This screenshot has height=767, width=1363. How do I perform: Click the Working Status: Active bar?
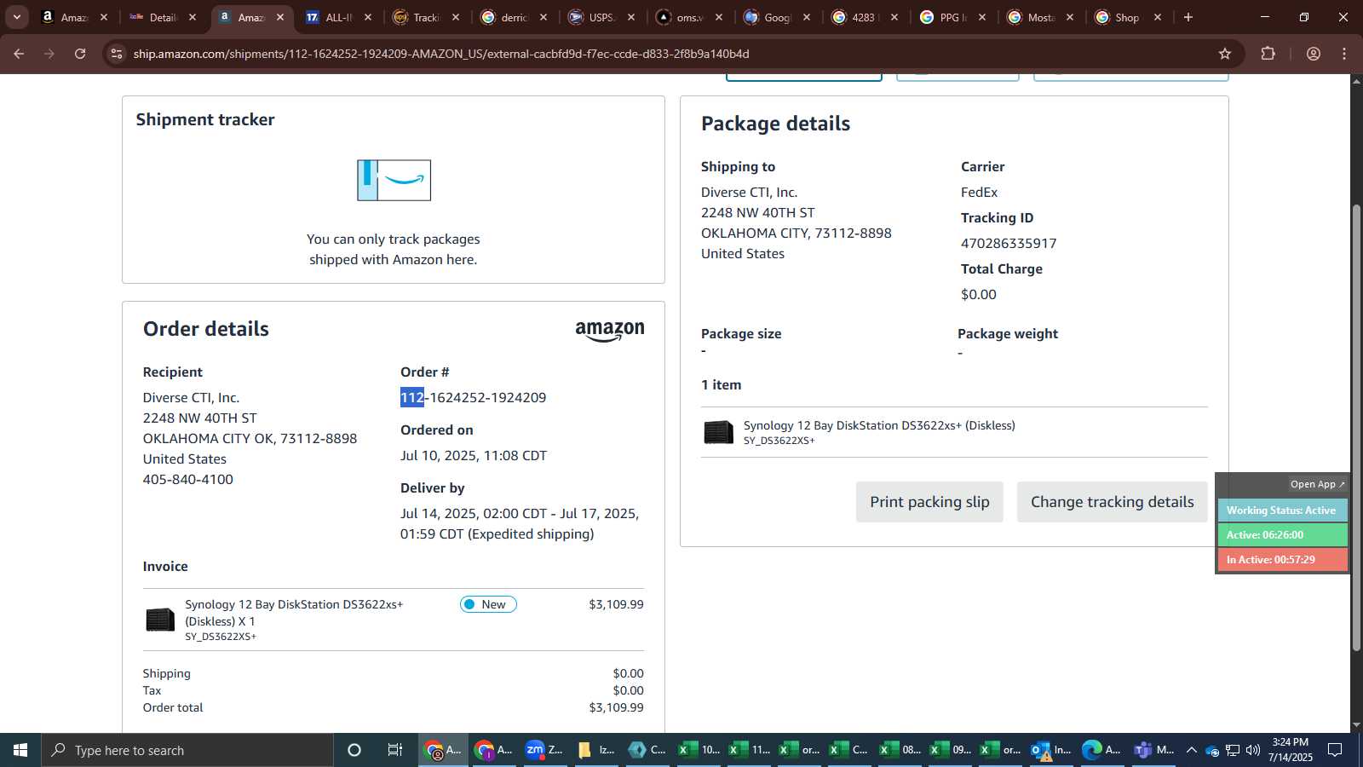[1282, 510]
